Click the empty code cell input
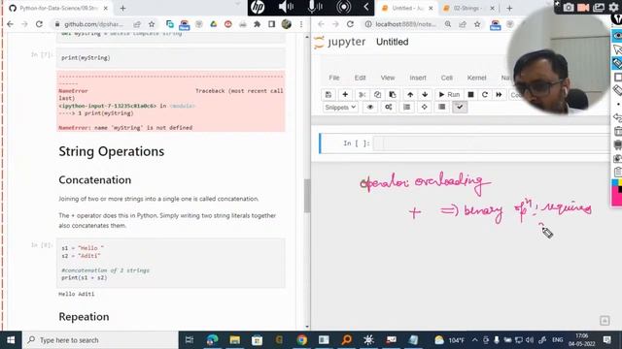622x349 pixels. [x=492, y=143]
